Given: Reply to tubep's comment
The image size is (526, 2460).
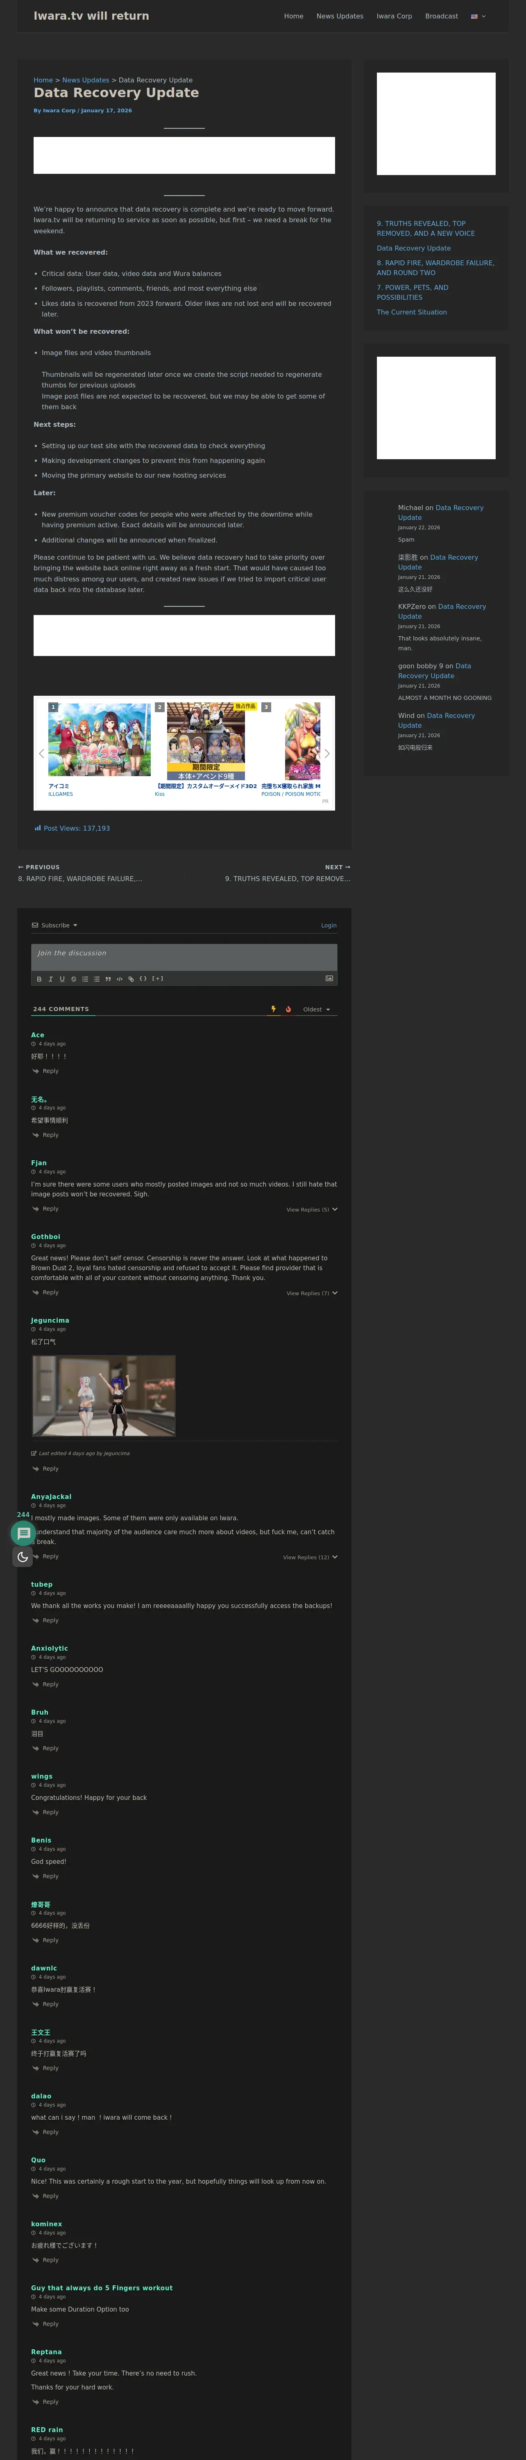Looking at the screenshot, I should pos(45,1621).
